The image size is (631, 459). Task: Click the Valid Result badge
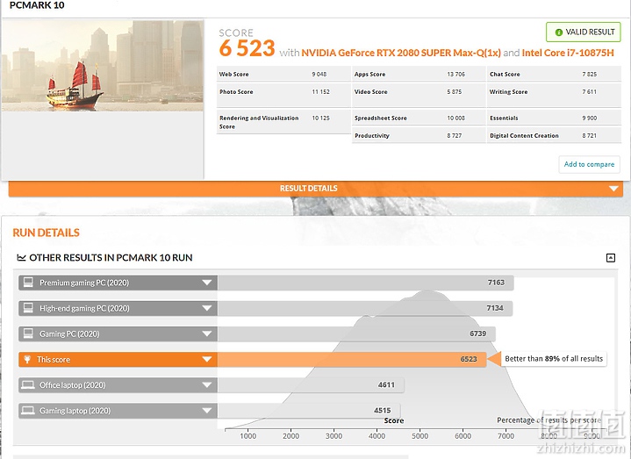pos(583,32)
